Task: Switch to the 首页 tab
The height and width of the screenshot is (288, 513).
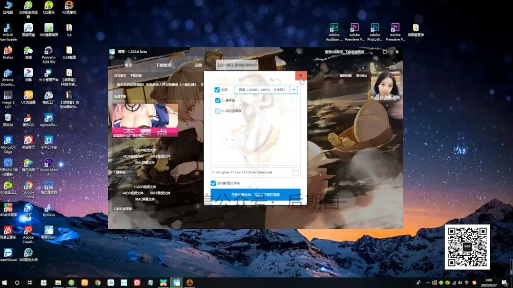Action: pyautogui.click(x=129, y=65)
